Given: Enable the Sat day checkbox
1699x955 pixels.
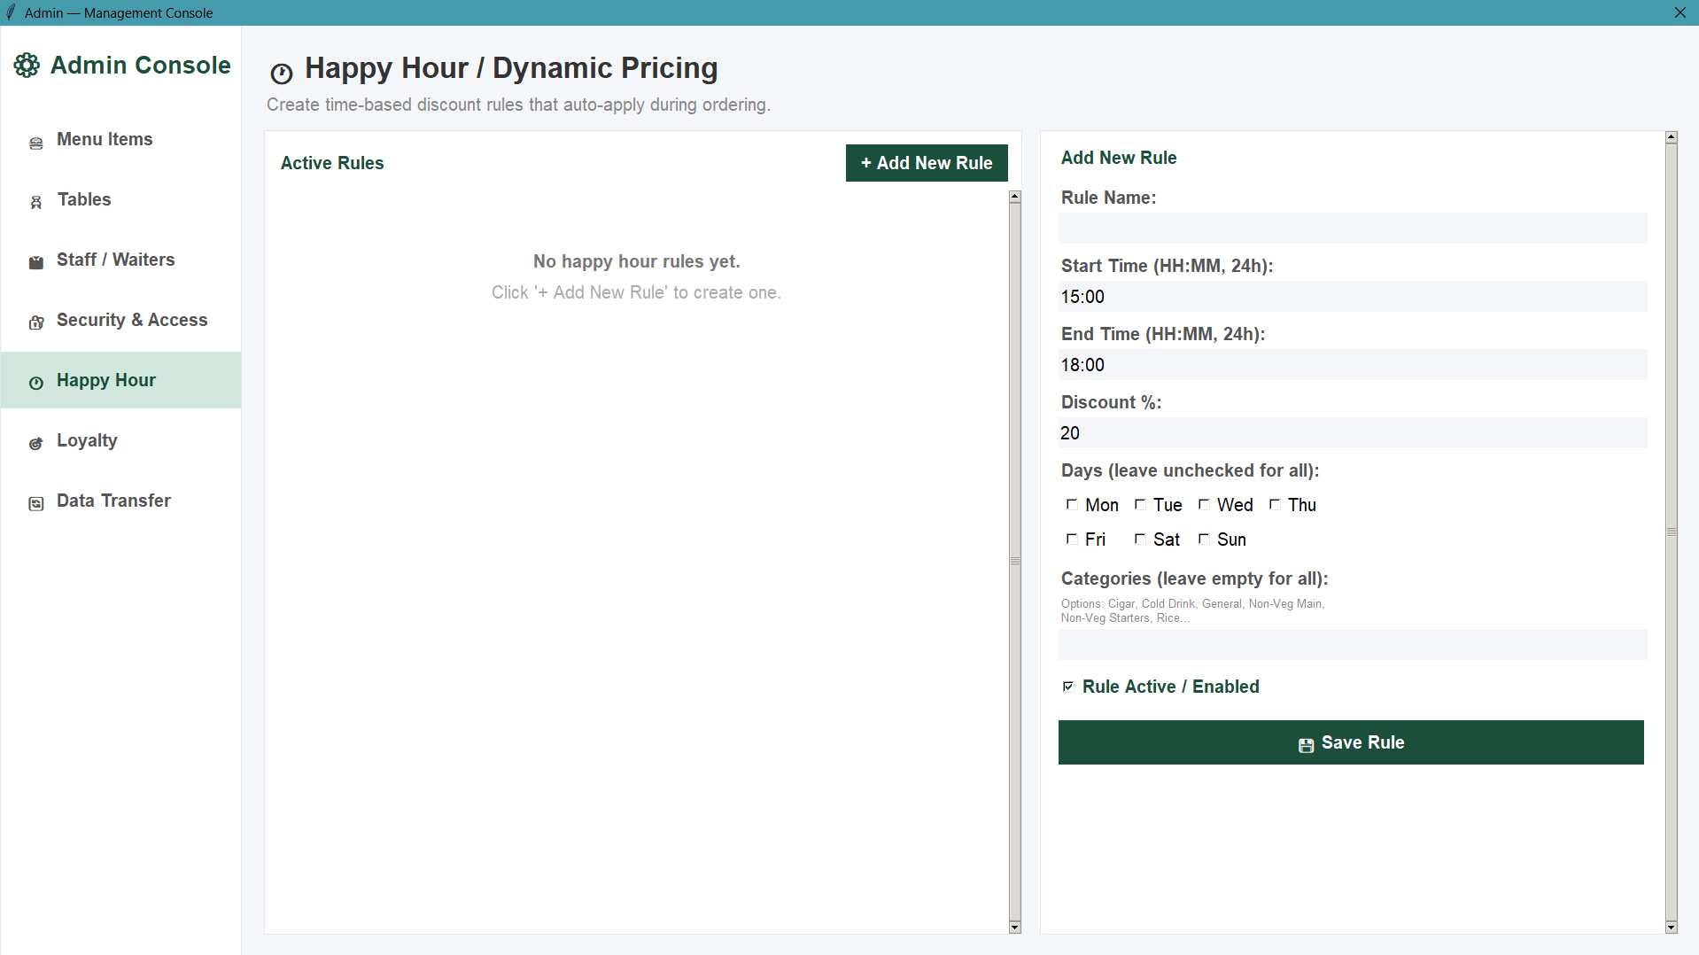Looking at the screenshot, I should 1140,539.
